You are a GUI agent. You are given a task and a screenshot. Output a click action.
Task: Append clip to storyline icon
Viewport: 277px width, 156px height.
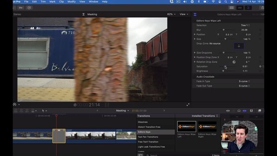[27, 111]
